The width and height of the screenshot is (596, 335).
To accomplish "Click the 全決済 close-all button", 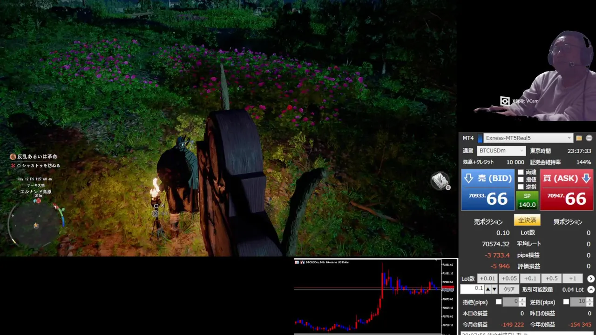I will [527, 221].
